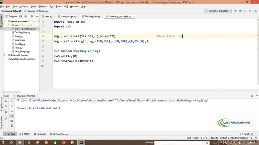Open Internet Explorer from the taskbar
This screenshot has width=259, height=145.
click(11, 143)
